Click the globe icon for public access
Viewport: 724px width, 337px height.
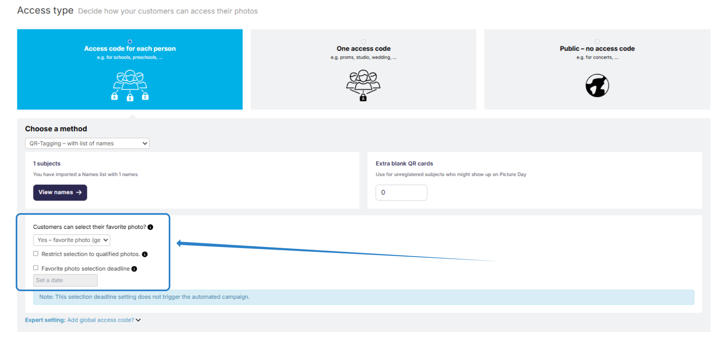coord(597,85)
